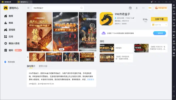Image resolution: width=176 pixels, height=100 pixels.
Task: Click the 游戏中心 logo at top left
Action: click(x=11, y=8)
